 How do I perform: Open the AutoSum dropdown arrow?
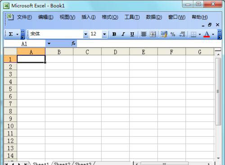pyautogui.click(x=17, y=35)
